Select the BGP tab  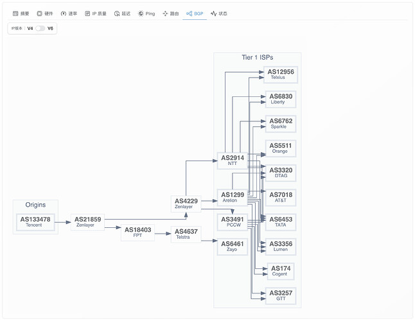(x=195, y=13)
